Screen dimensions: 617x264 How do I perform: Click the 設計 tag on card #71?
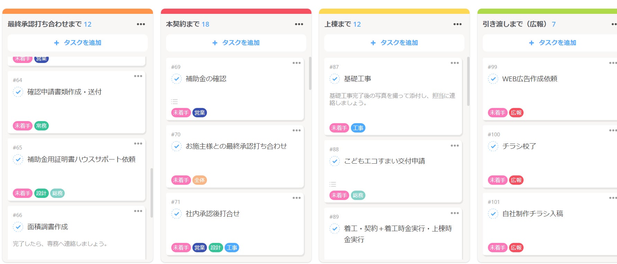coord(216,248)
